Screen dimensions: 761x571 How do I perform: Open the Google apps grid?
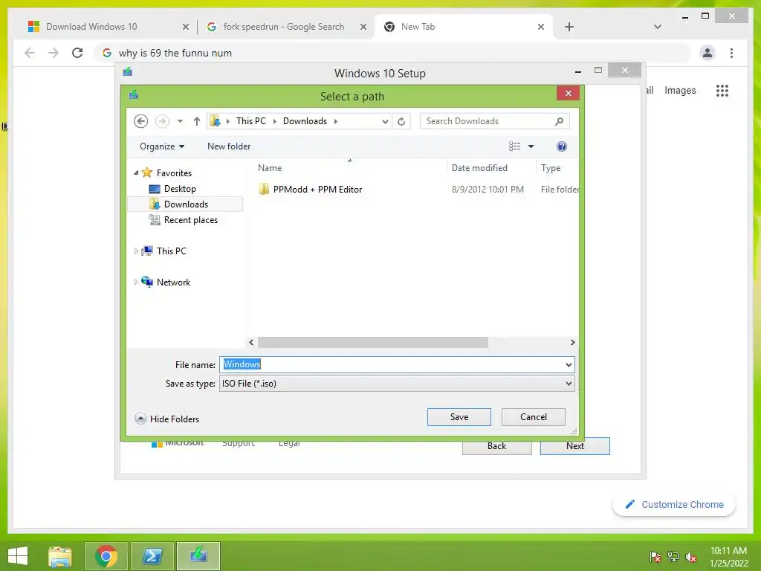722,90
